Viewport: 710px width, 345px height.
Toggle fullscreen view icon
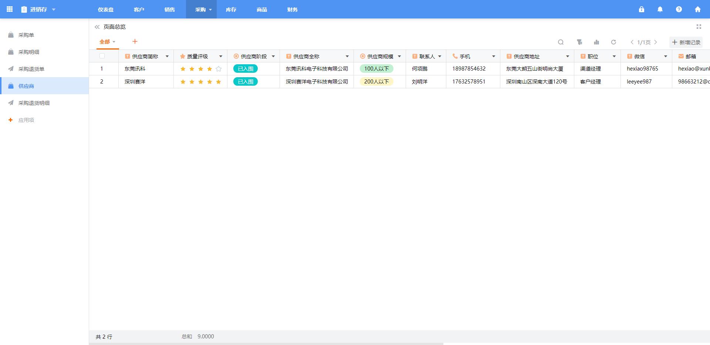(699, 27)
